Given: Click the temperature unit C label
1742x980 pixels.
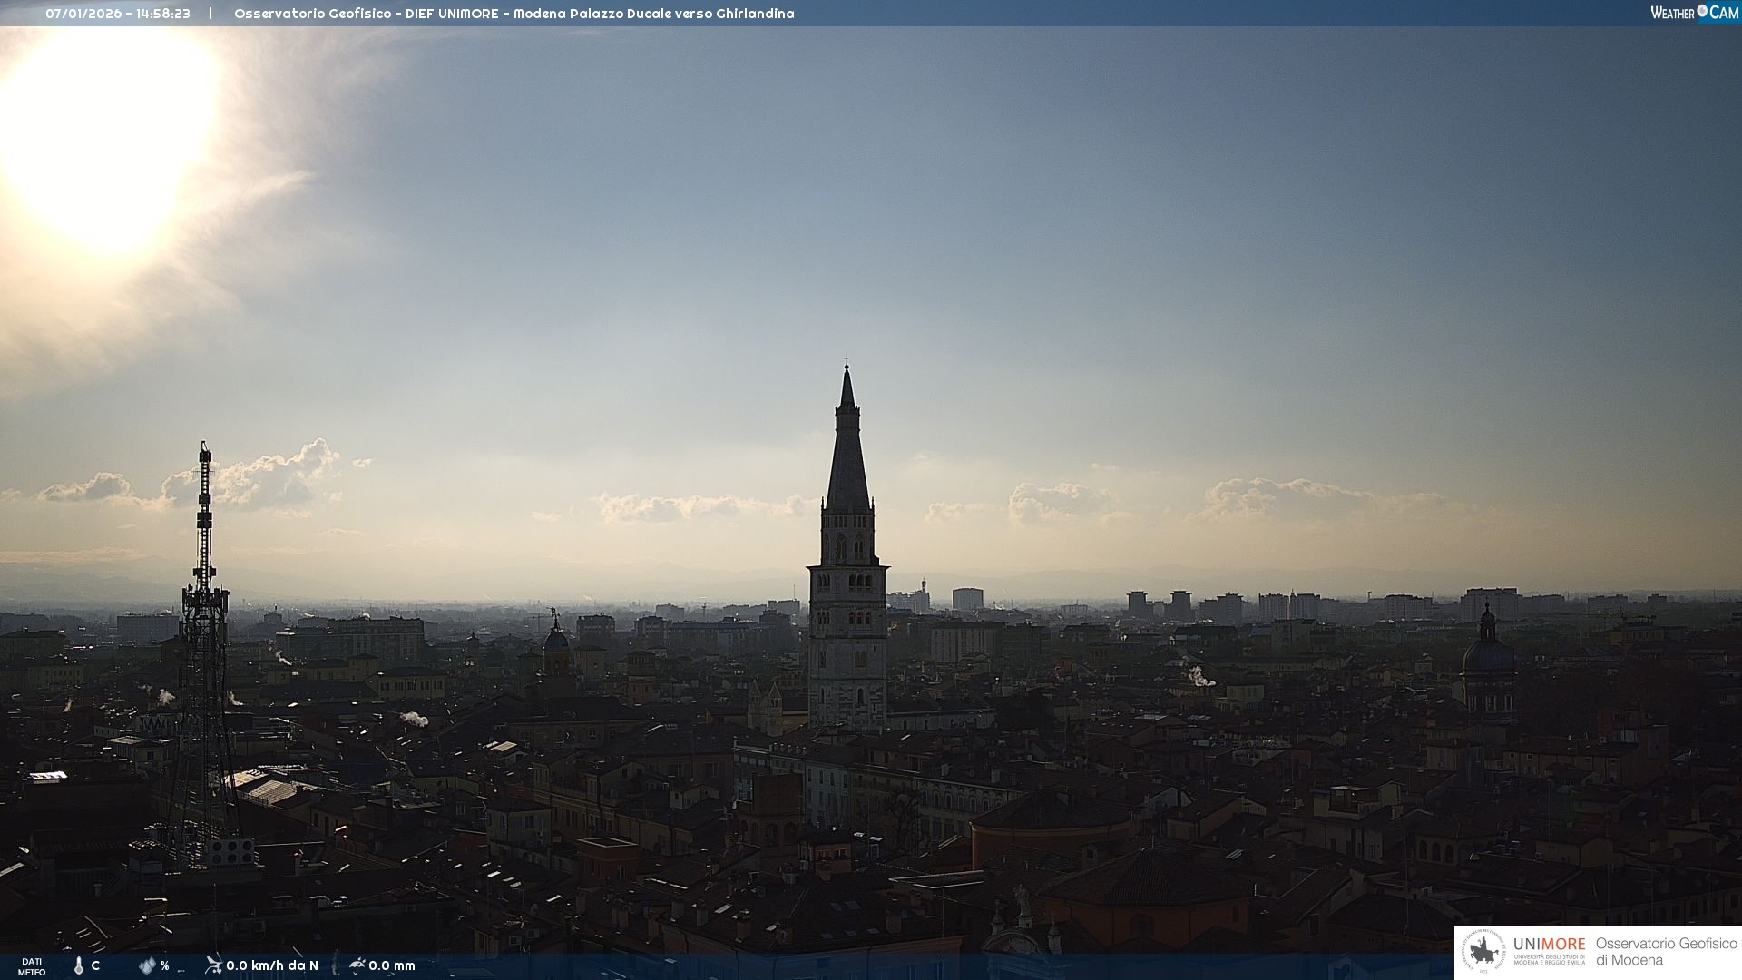Looking at the screenshot, I should 95,965.
